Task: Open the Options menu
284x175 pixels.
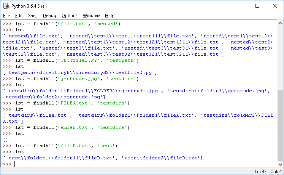Action: pos(69,16)
